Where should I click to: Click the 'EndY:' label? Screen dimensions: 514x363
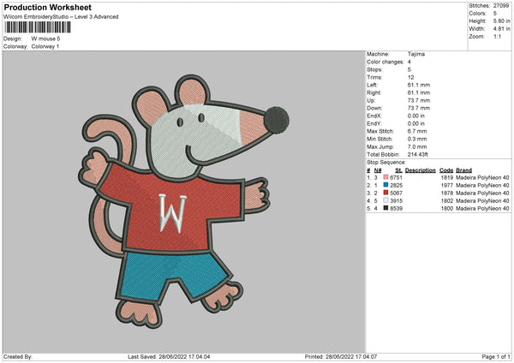374,124
